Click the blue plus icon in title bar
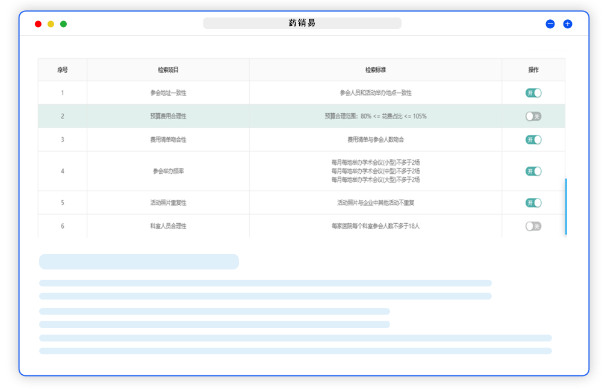 pos(567,24)
